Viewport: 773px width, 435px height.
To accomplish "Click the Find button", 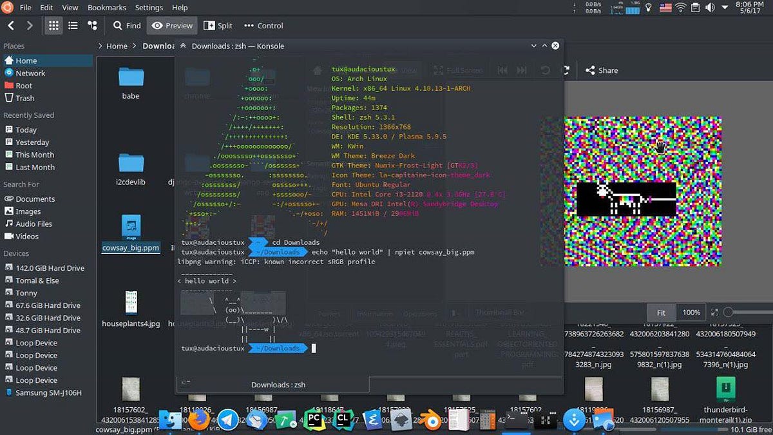I will tap(126, 26).
